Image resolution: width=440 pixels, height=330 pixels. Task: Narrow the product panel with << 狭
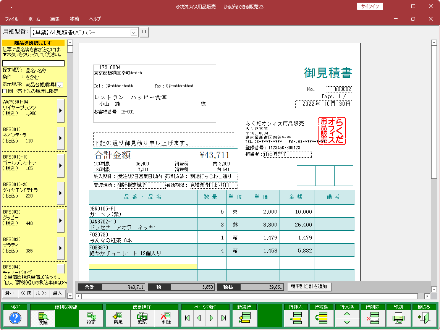pyautogui.click(x=26, y=293)
